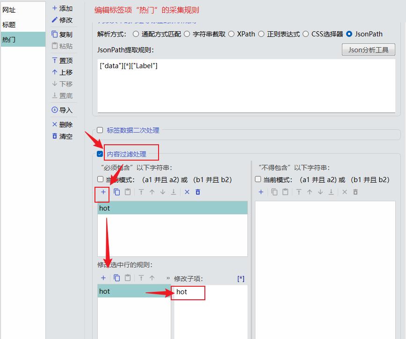The image size is (406, 339).
Task: Move-to-top icon in 必须包含 toolbar
Action: pyautogui.click(x=141, y=192)
